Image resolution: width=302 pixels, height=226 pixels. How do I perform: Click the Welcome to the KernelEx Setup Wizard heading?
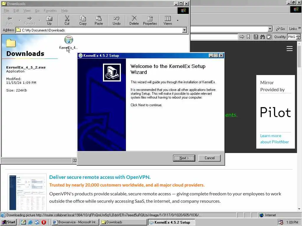[x=168, y=69]
